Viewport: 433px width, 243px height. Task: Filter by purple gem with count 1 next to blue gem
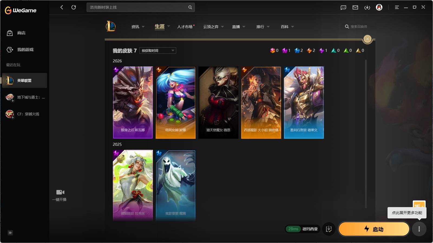click(x=286, y=50)
